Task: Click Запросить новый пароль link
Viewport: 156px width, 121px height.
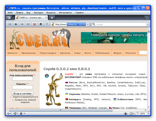Action: pos(25,101)
